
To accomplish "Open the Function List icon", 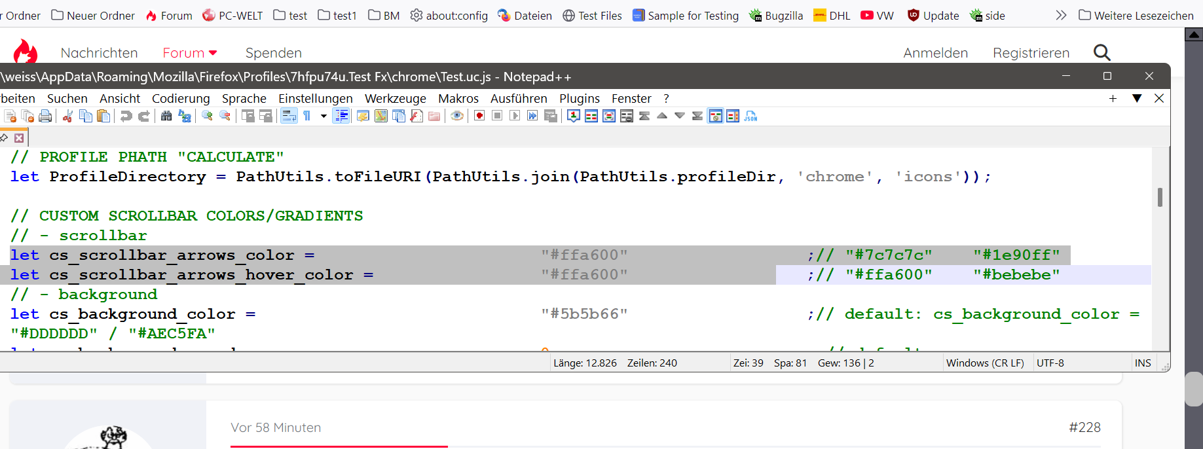I will click(416, 116).
